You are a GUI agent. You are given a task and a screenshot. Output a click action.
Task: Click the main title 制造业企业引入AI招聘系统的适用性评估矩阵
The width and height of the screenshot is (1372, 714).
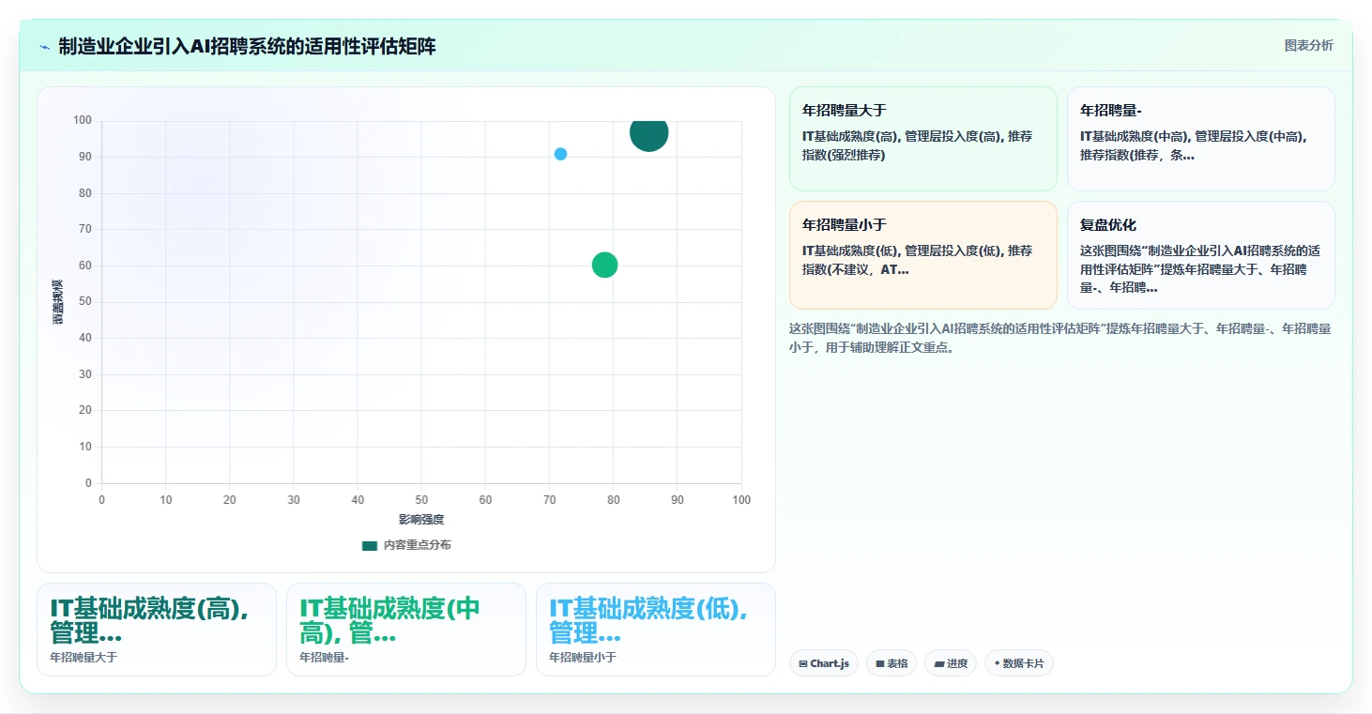247,47
